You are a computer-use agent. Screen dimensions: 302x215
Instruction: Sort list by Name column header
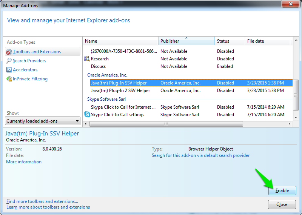[120, 41]
